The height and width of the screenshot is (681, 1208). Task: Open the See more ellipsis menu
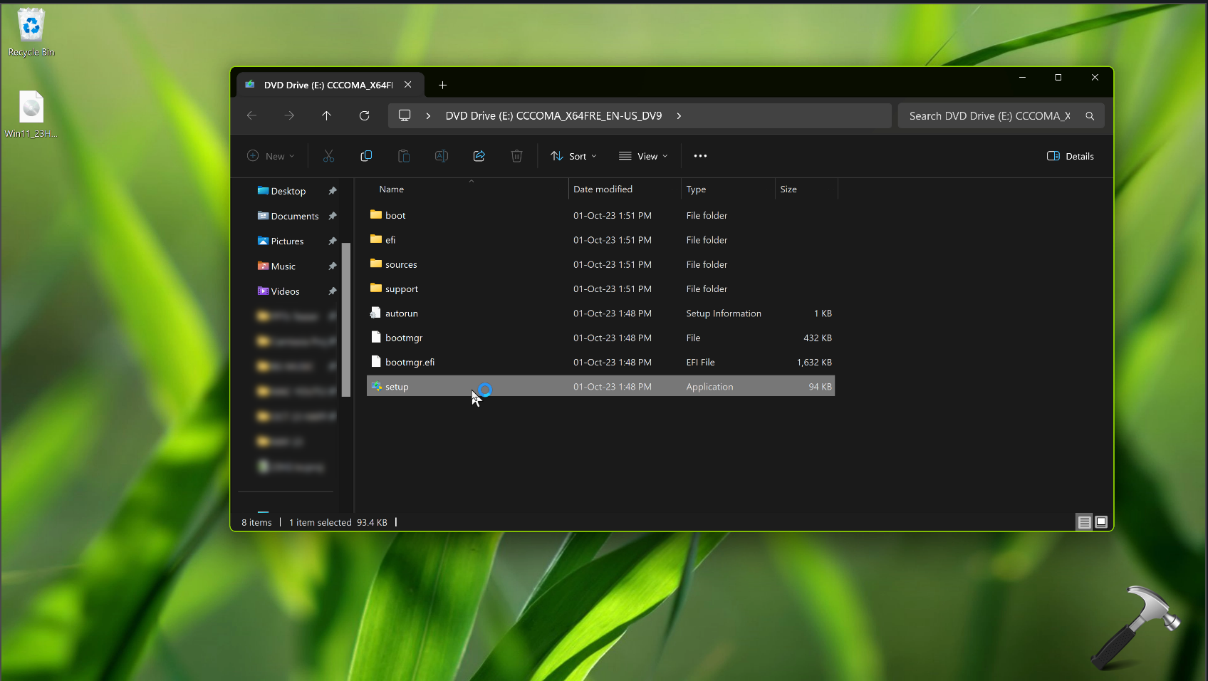click(x=700, y=156)
